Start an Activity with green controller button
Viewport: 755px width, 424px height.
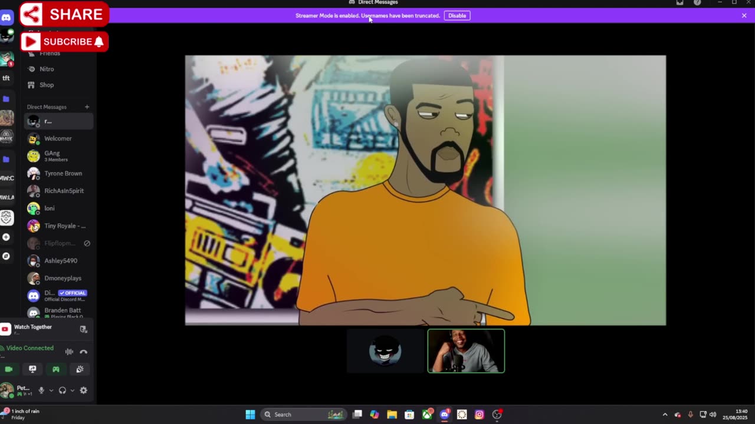click(x=56, y=369)
